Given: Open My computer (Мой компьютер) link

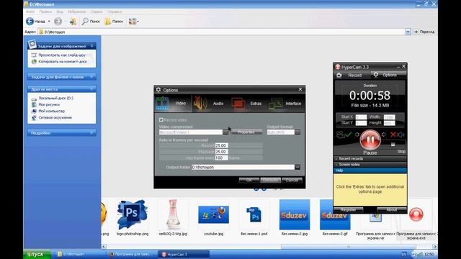Looking at the screenshot, I should click(x=51, y=111).
